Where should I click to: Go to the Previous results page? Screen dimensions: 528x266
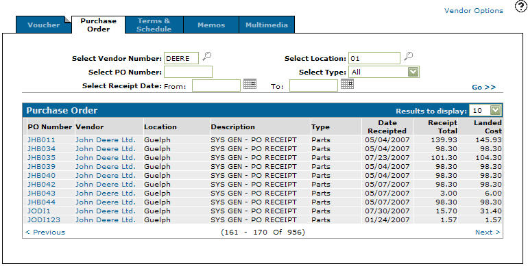click(45, 232)
